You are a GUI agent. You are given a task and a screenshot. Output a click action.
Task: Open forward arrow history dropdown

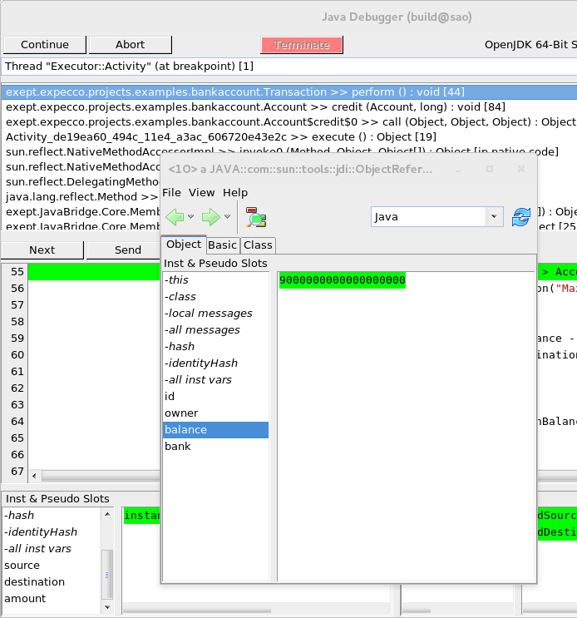coord(228,218)
